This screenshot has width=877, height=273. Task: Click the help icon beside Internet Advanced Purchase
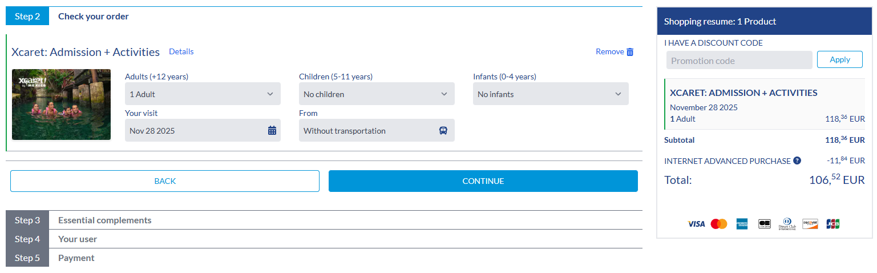[797, 161]
